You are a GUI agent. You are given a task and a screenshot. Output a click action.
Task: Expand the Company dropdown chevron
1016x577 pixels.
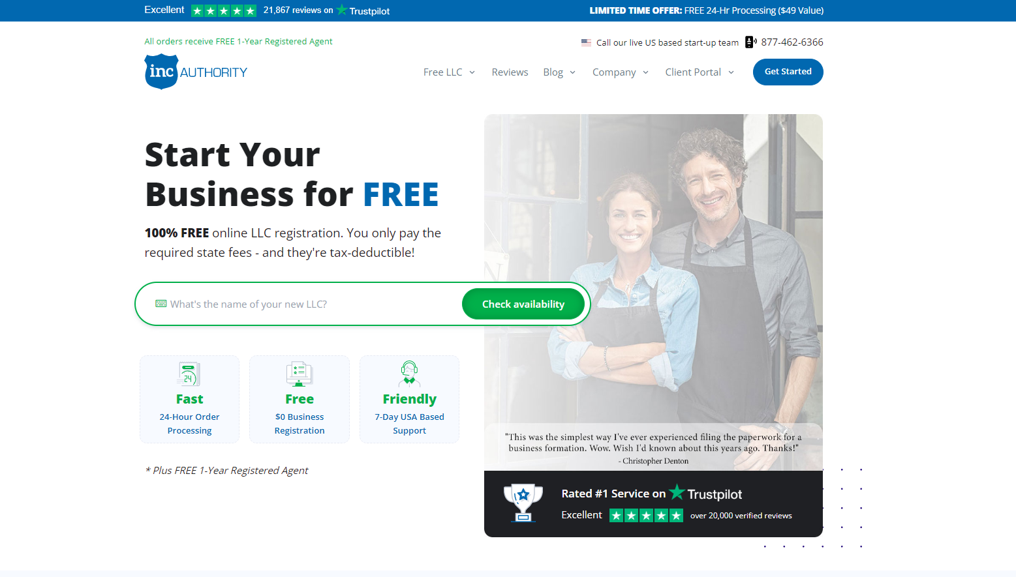pos(645,72)
